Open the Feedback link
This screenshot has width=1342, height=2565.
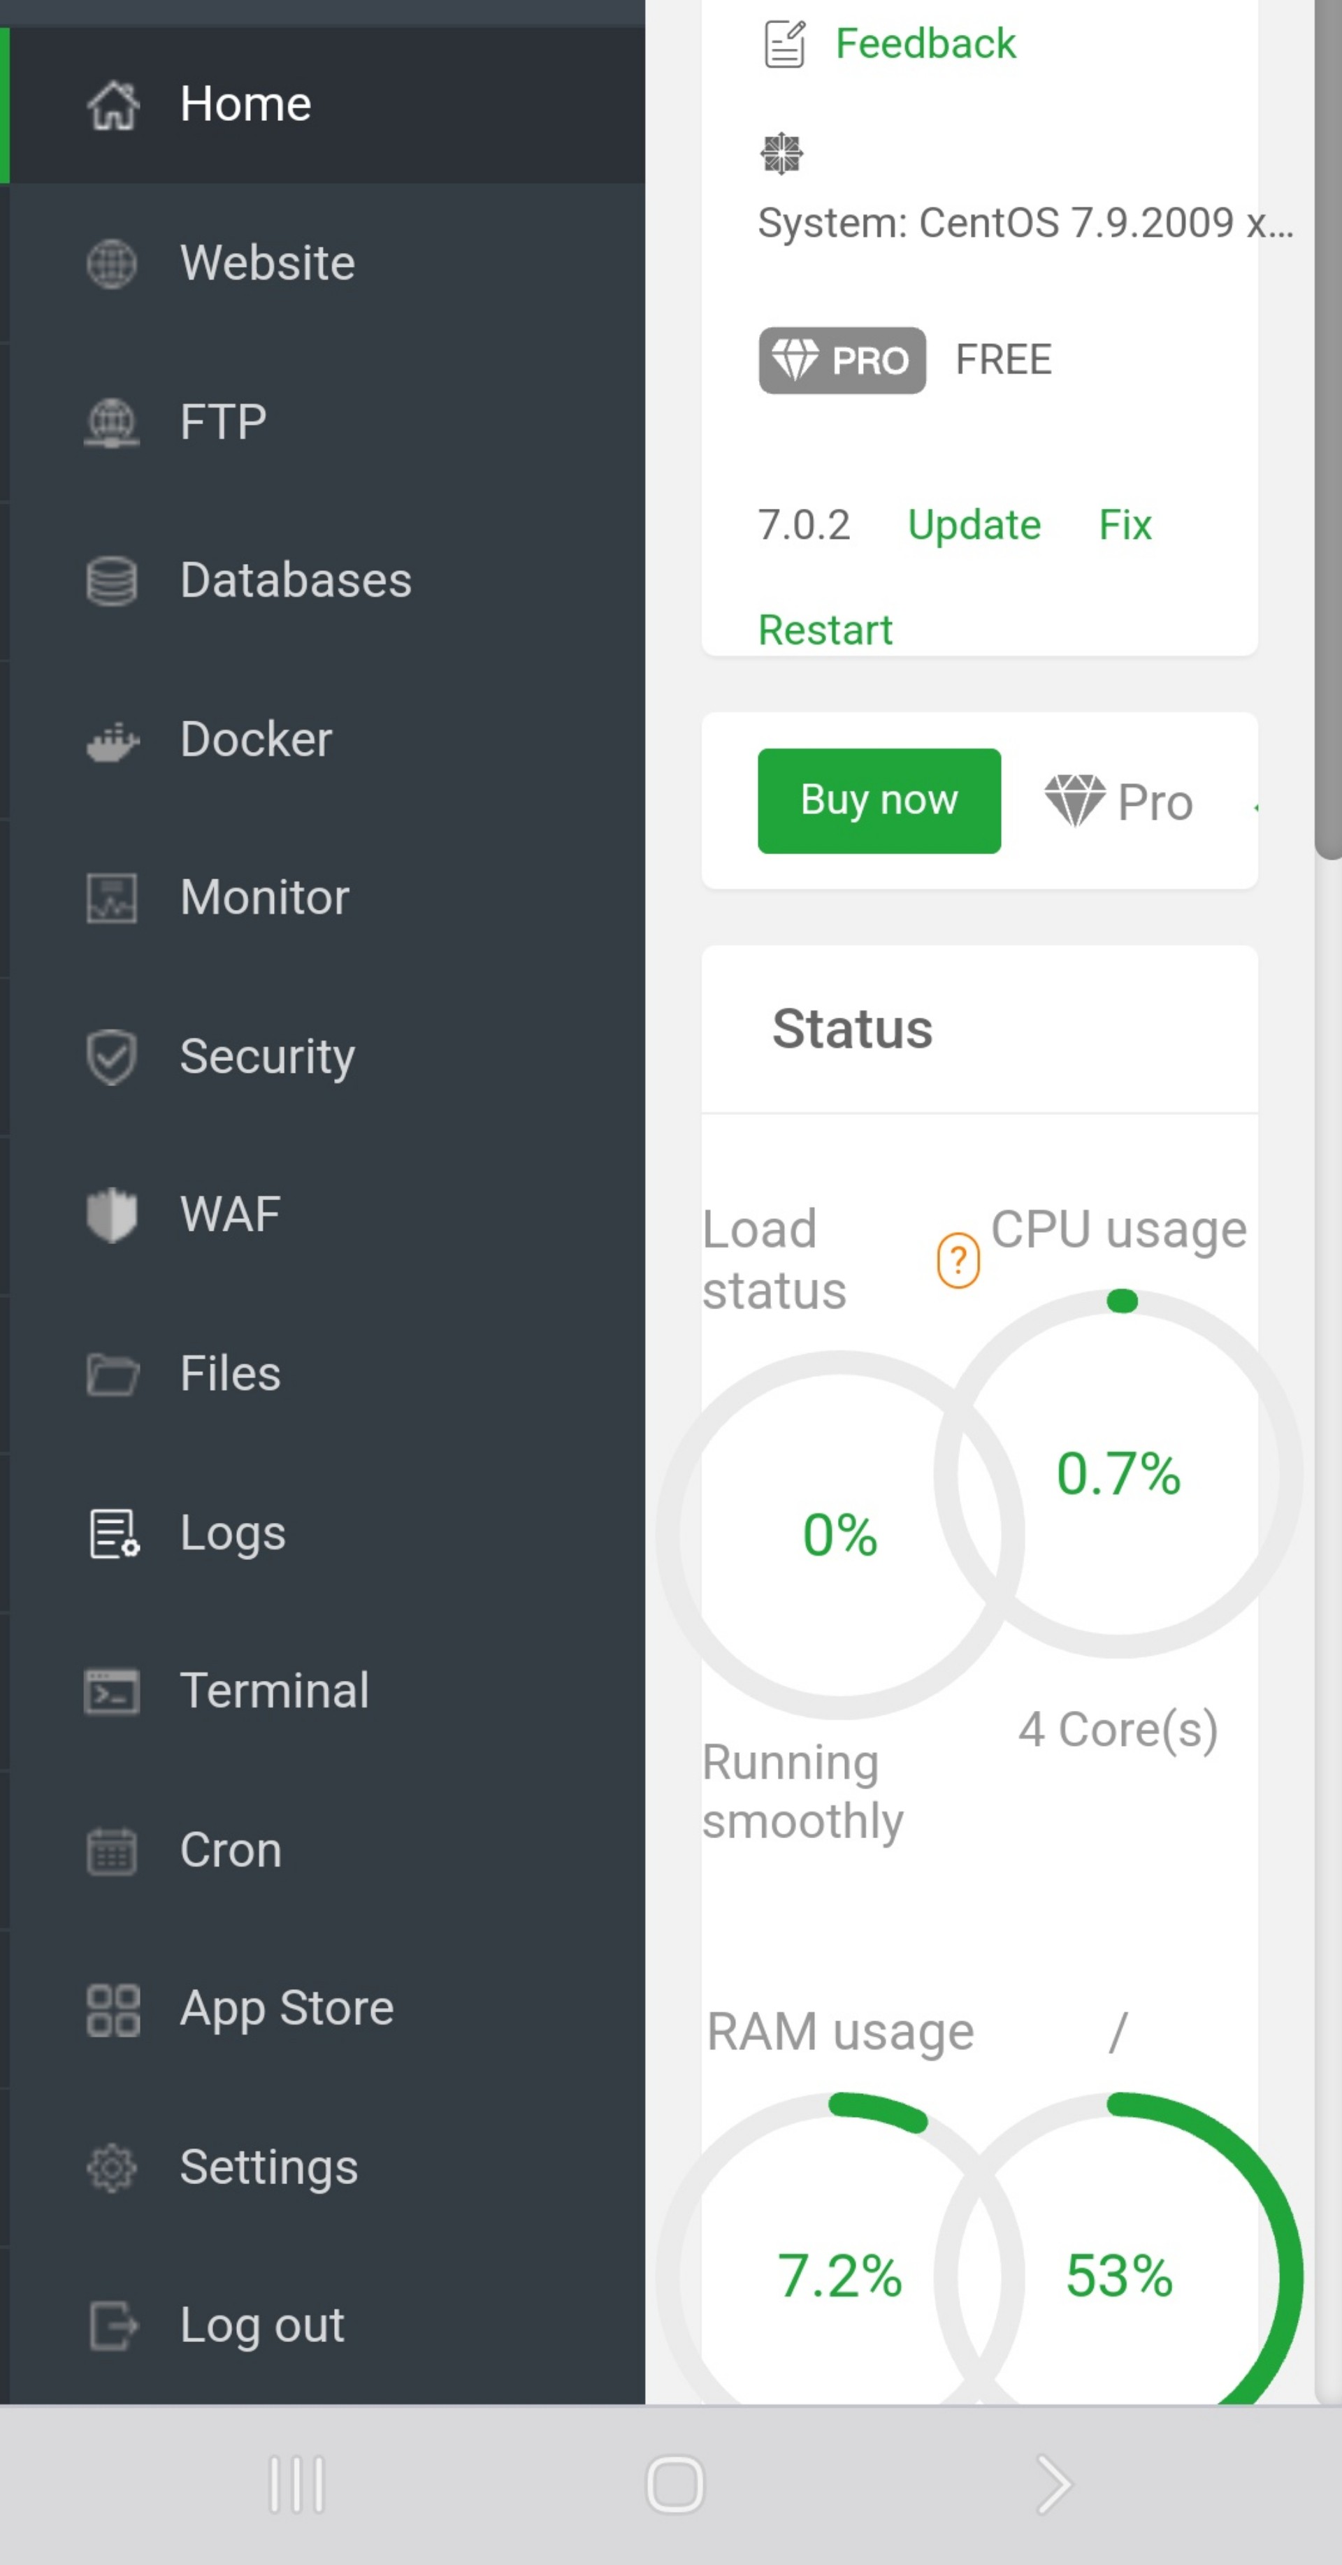pos(925,44)
